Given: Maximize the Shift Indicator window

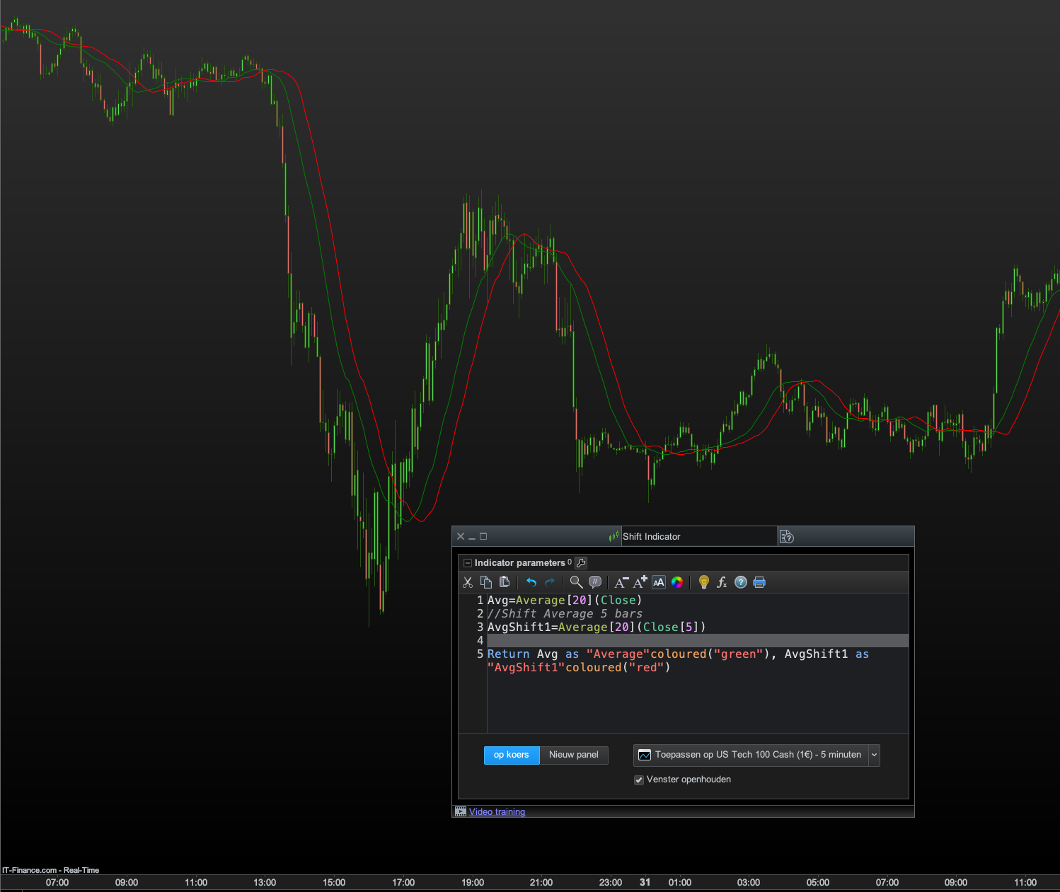Looking at the screenshot, I should click(483, 537).
